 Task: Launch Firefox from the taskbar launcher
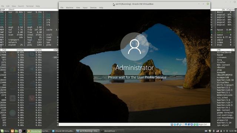12,131
